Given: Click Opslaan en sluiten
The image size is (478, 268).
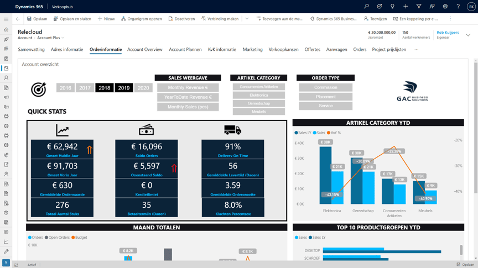Looking at the screenshot, I should (x=72, y=19).
